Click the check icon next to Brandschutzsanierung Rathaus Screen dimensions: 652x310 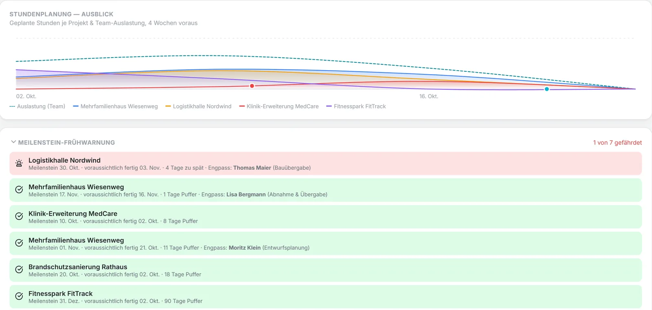(19, 270)
